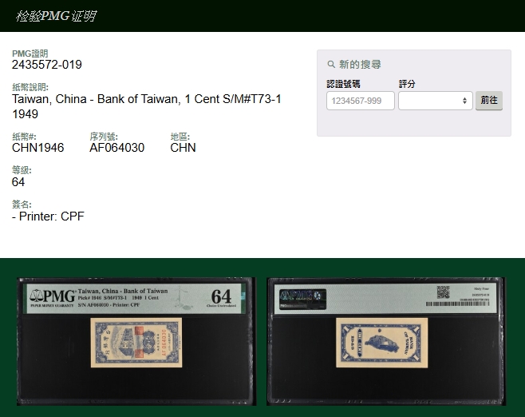
Task: Click the note number CHN1946 value
Action: click(37, 148)
